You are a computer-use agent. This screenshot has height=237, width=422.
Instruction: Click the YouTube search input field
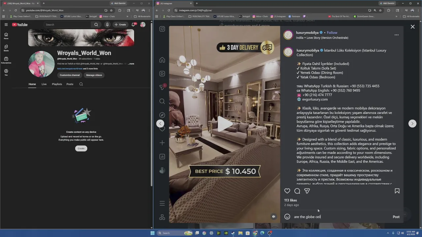67,25
